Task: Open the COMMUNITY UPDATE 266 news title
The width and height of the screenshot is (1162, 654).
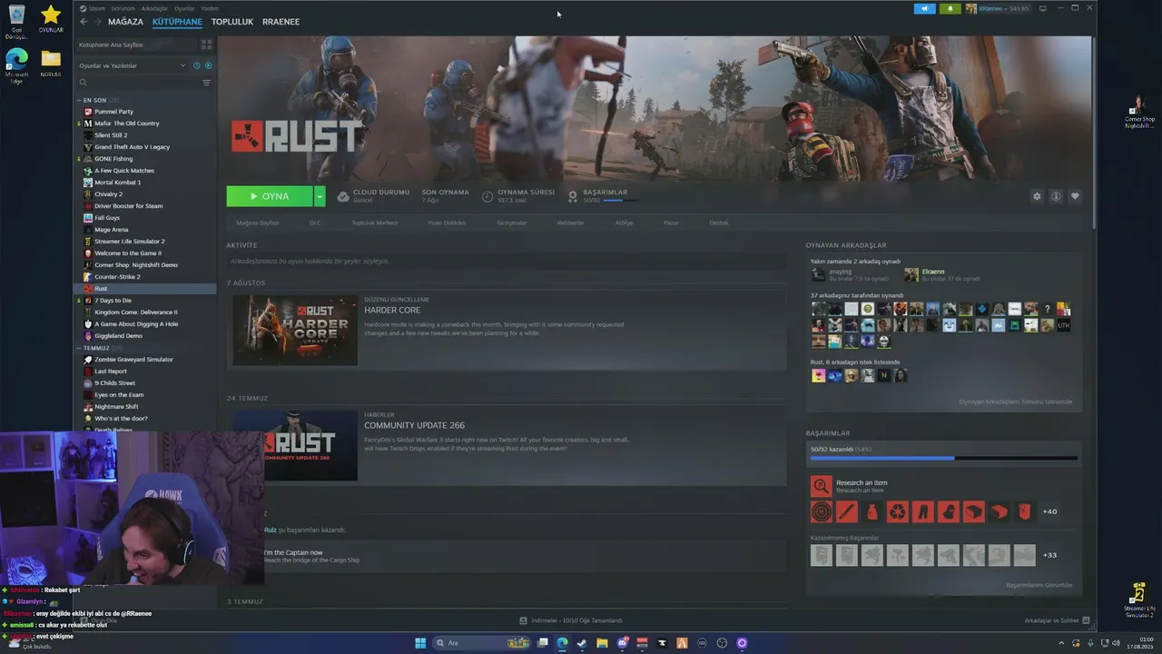Action: [414, 425]
